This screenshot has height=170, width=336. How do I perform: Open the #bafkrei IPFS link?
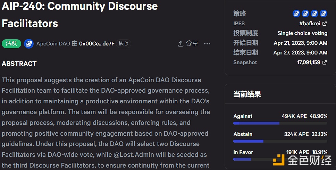click(310, 24)
